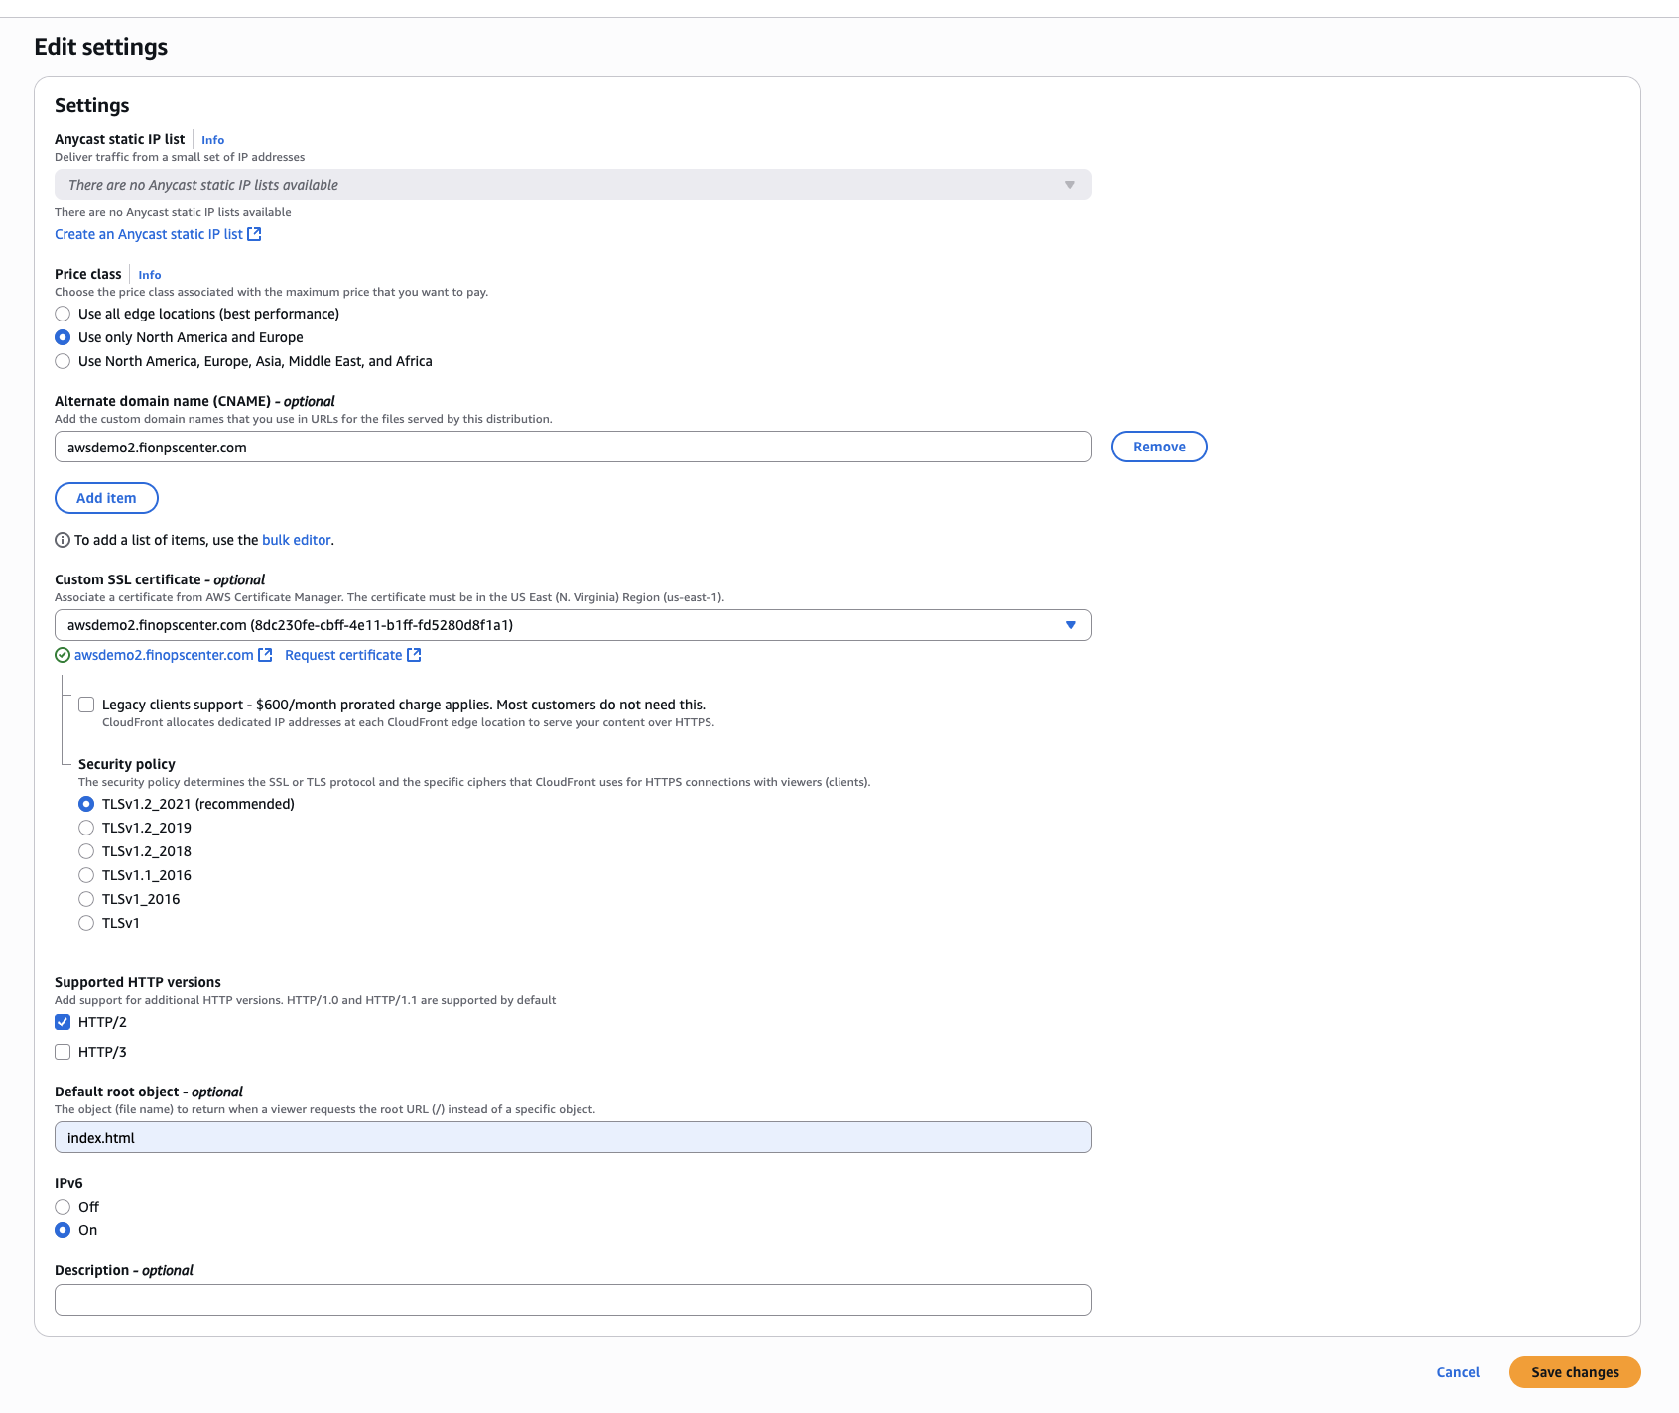Click Add item button

pos(106,498)
